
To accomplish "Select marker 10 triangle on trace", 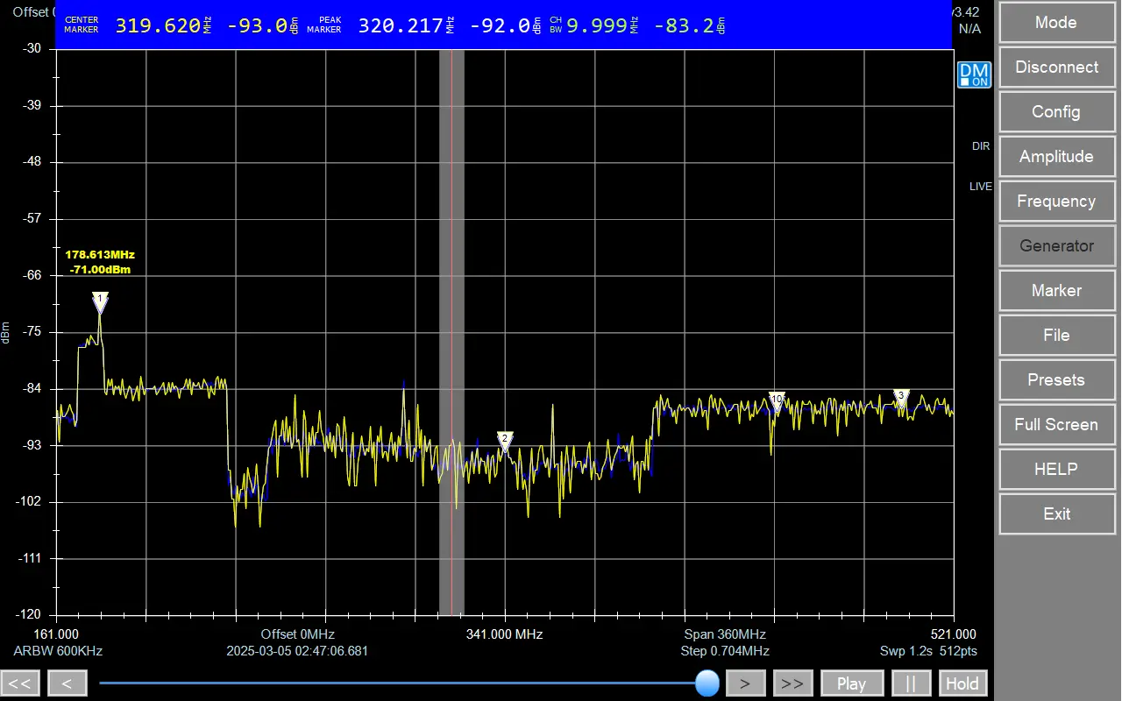I will tap(777, 400).
